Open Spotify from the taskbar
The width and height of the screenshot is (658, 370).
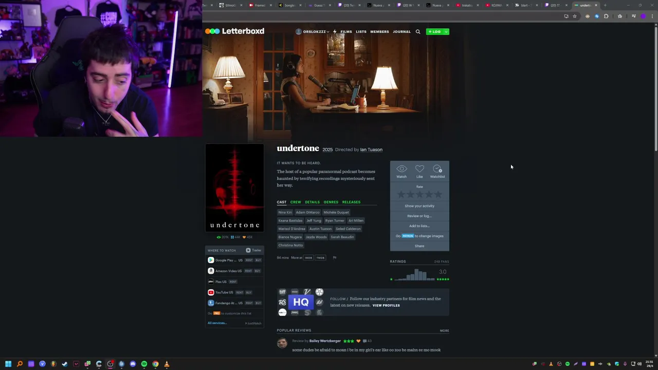pos(144,364)
